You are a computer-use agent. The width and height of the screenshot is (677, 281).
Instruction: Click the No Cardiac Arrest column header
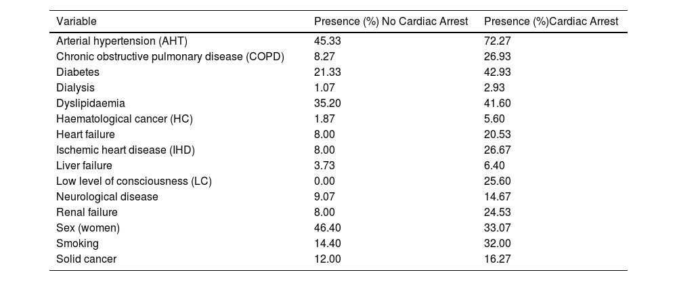(391, 21)
